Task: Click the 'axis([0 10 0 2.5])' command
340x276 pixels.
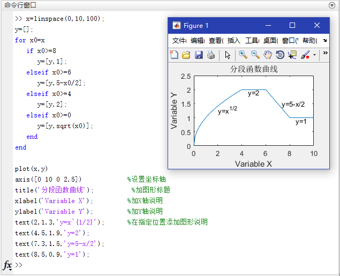Action: 48,180
